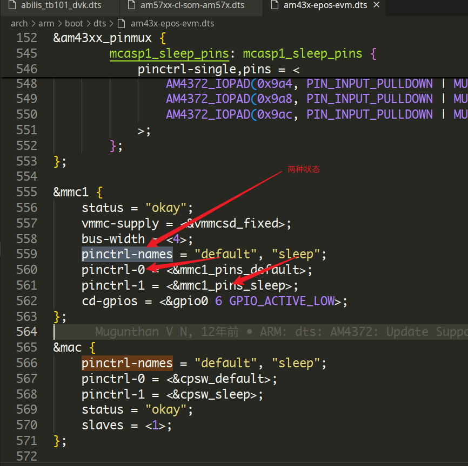Click file icon on abilis_tb101_dvk.dts tab
This screenshot has width=468, height=466.
10,5
